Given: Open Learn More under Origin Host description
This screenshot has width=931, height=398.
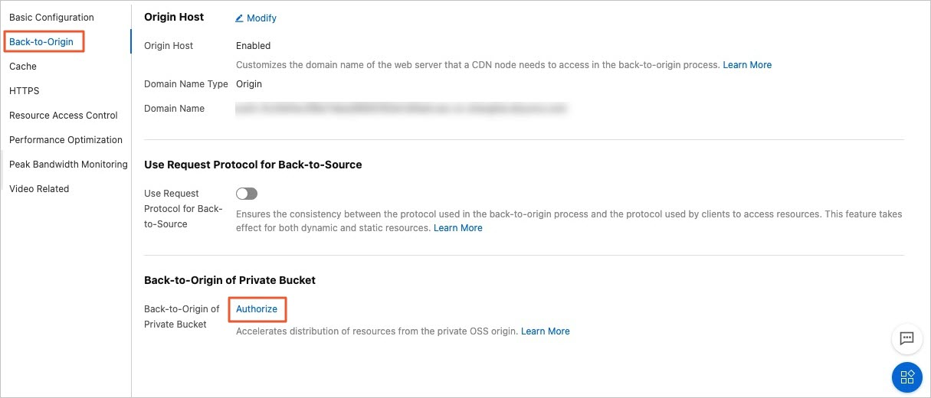Looking at the screenshot, I should (x=747, y=65).
